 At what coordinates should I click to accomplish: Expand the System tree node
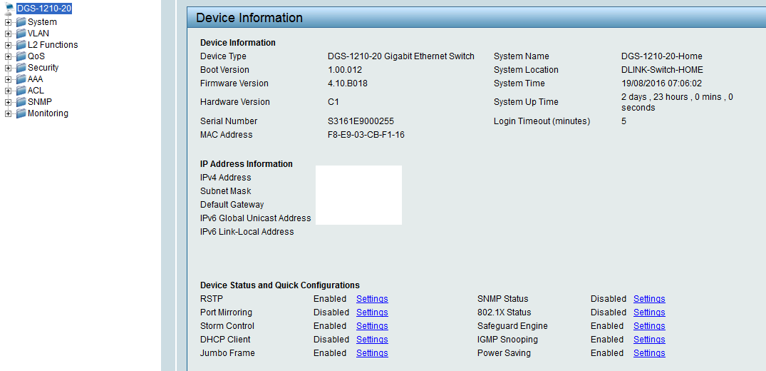[8, 22]
